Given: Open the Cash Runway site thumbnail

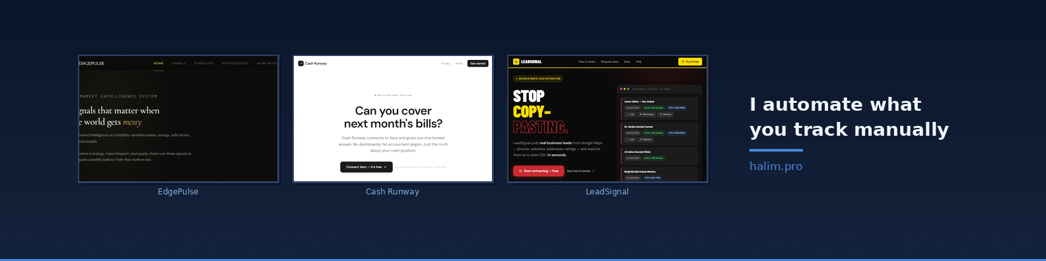Looking at the screenshot, I should point(393,119).
